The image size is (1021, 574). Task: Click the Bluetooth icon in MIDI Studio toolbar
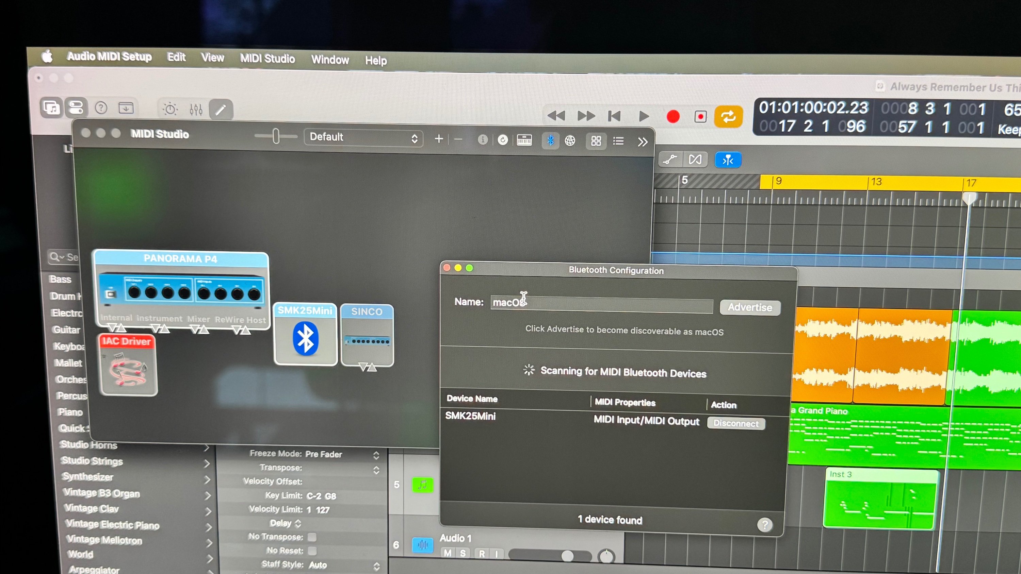[x=550, y=140]
